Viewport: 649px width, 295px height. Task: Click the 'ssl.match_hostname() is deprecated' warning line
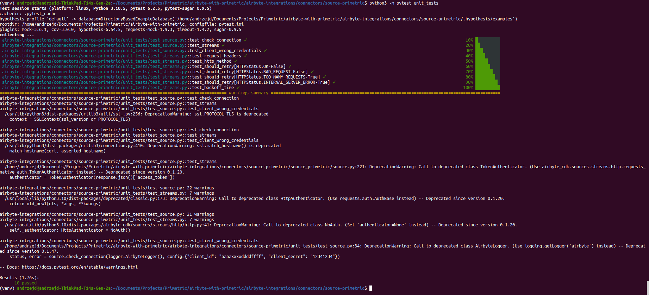pyautogui.click(x=143, y=146)
